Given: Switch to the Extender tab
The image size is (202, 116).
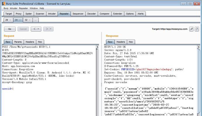Looking at the screenshot, I should [x=118, y=14].
